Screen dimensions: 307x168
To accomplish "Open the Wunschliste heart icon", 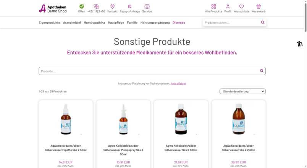I will click(241, 6).
